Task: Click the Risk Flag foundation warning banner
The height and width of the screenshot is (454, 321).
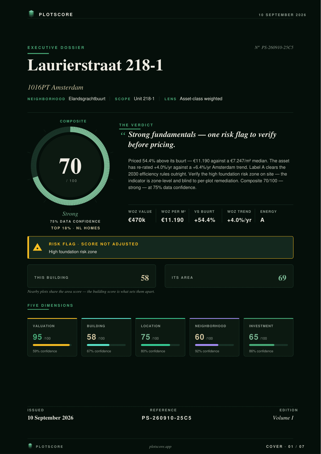Action: [x=160, y=247]
